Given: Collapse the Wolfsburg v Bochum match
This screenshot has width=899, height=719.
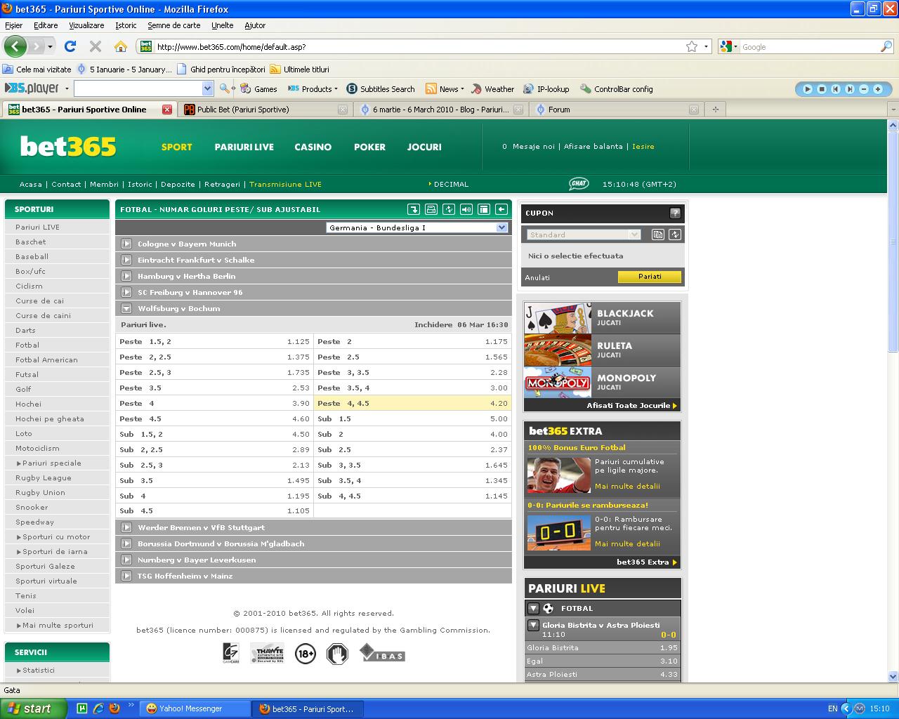Looking at the screenshot, I should coord(126,308).
